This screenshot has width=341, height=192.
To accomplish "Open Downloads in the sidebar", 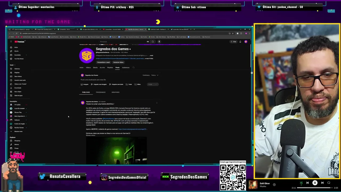I will [18, 88].
